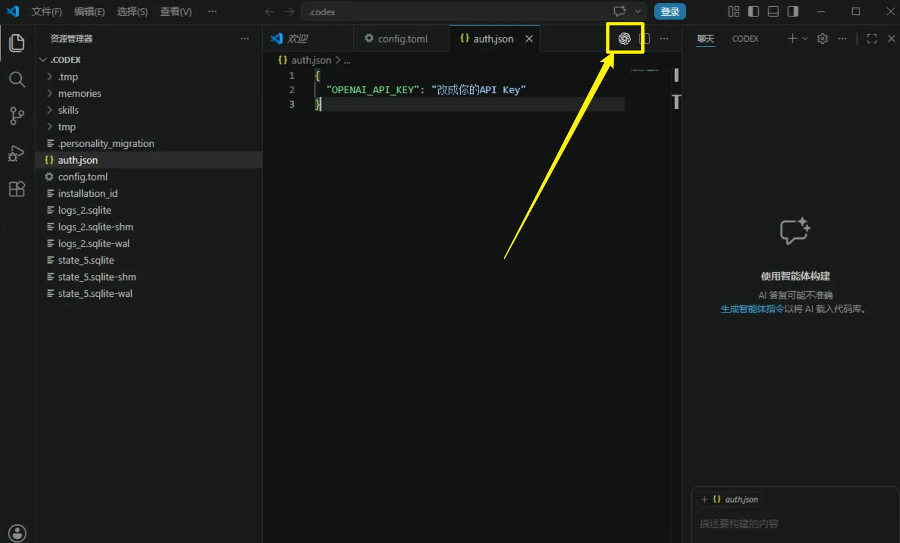Viewport: 900px width, 543px height.
Task: Maximize the chat panel
Action: 872,39
